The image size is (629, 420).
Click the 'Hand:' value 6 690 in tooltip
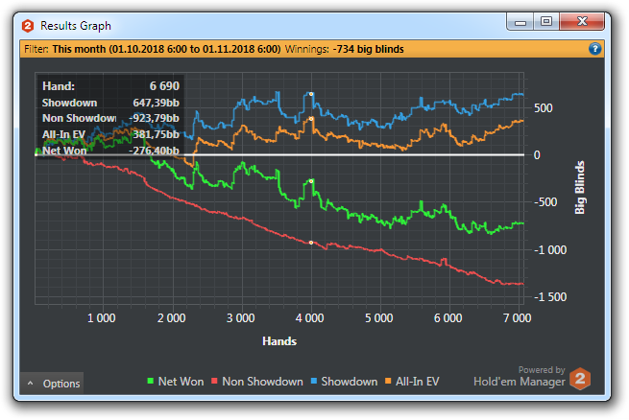[x=164, y=85]
